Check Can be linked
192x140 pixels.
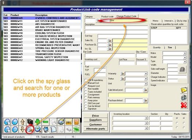86,106
